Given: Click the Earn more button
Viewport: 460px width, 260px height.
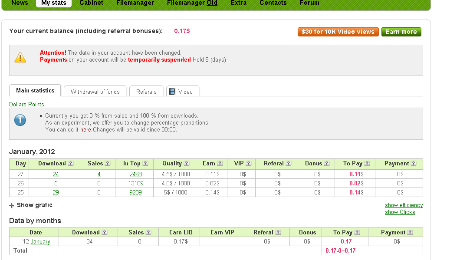Looking at the screenshot, I should point(401,32).
